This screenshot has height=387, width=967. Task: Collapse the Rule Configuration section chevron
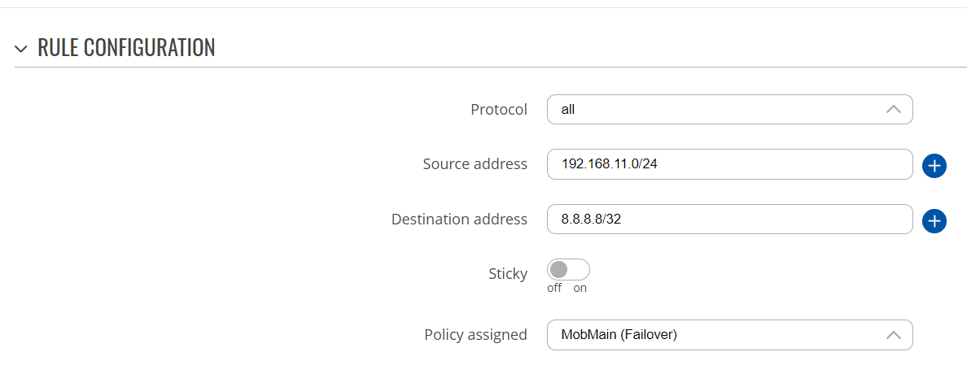(x=22, y=48)
